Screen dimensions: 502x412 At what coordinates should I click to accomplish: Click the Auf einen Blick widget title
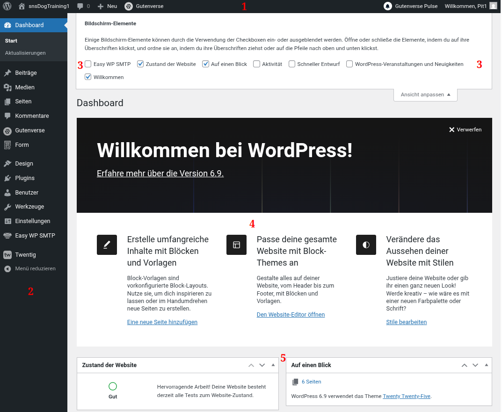311,365
